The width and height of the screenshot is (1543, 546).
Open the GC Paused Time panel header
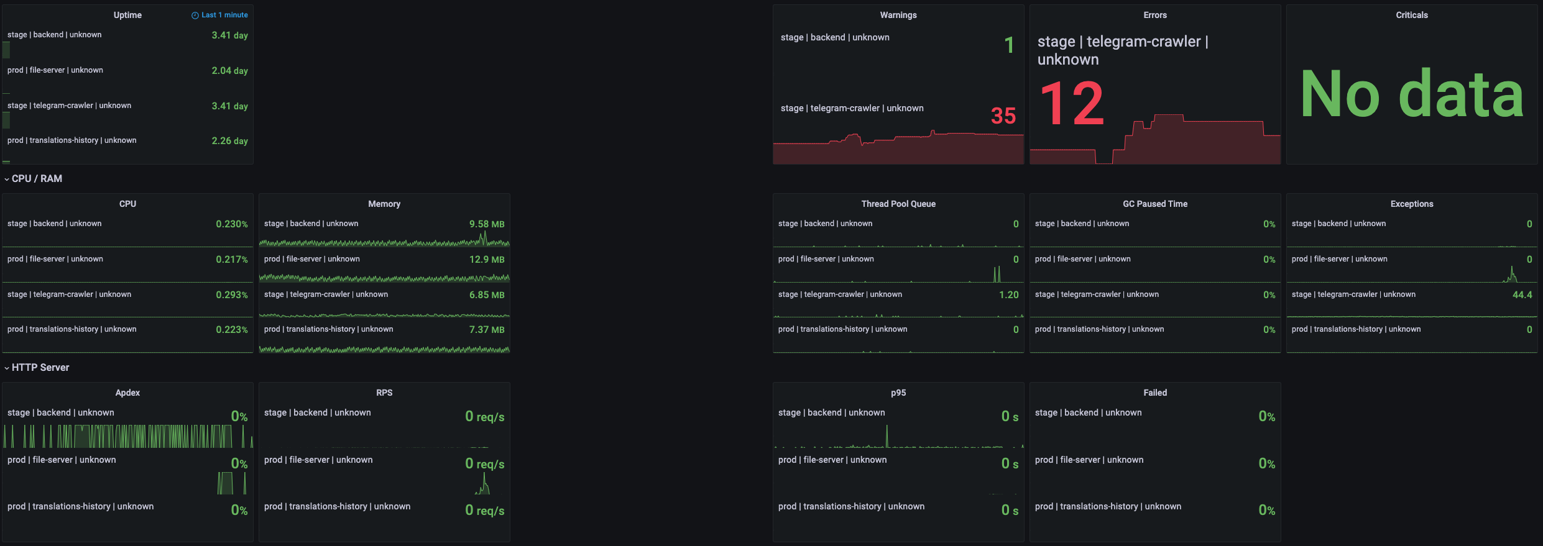point(1154,204)
